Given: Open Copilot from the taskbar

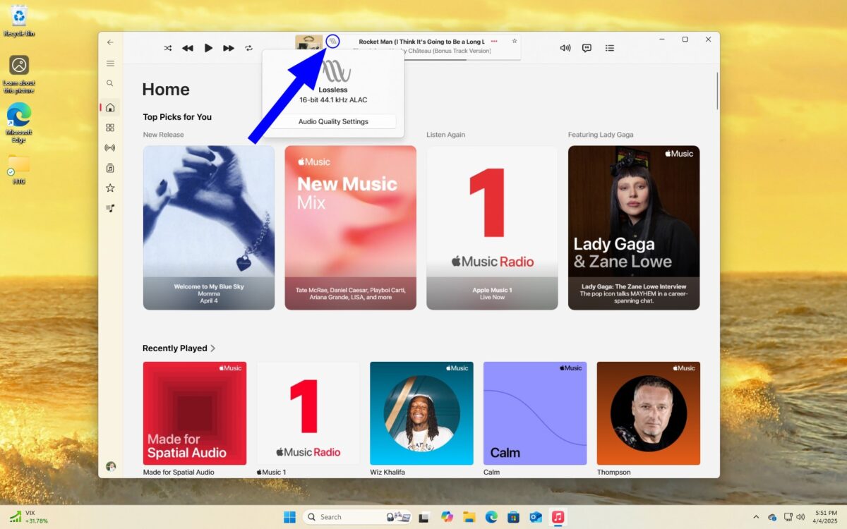Looking at the screenshot, I should coord(447,517).
